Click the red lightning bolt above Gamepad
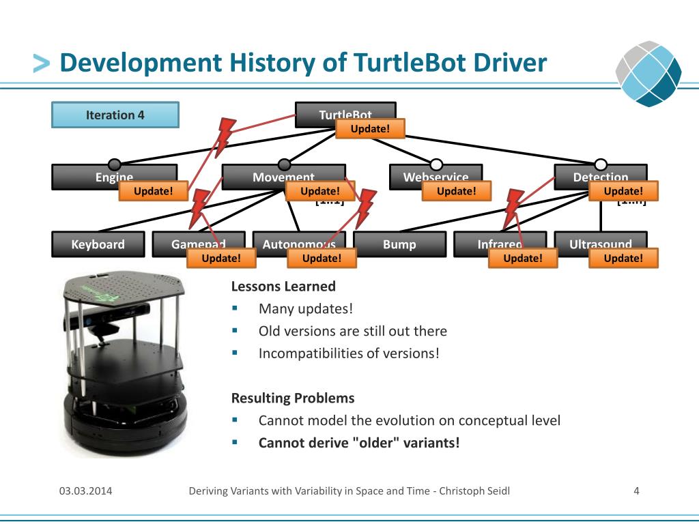 (199, 209)
